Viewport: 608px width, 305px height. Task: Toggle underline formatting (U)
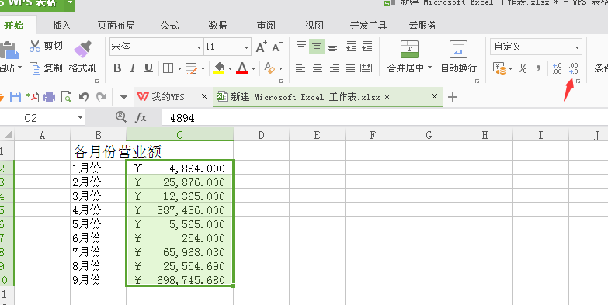tap(148, 68)
